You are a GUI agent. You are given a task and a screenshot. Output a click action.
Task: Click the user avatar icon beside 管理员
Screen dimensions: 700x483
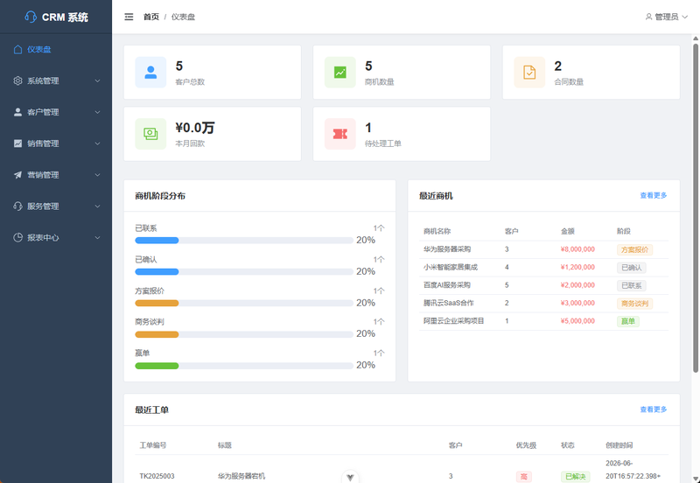(x=648, y=17)
